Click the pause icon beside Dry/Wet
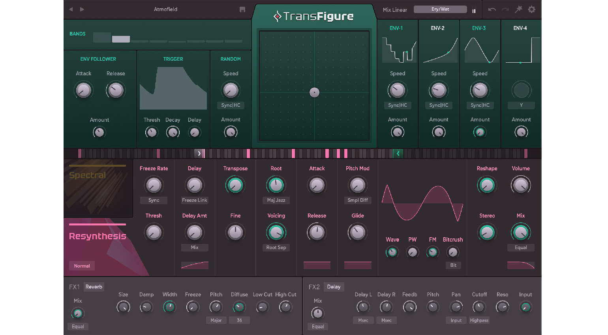This screenshot has width=608, height=335. point(474,11)
